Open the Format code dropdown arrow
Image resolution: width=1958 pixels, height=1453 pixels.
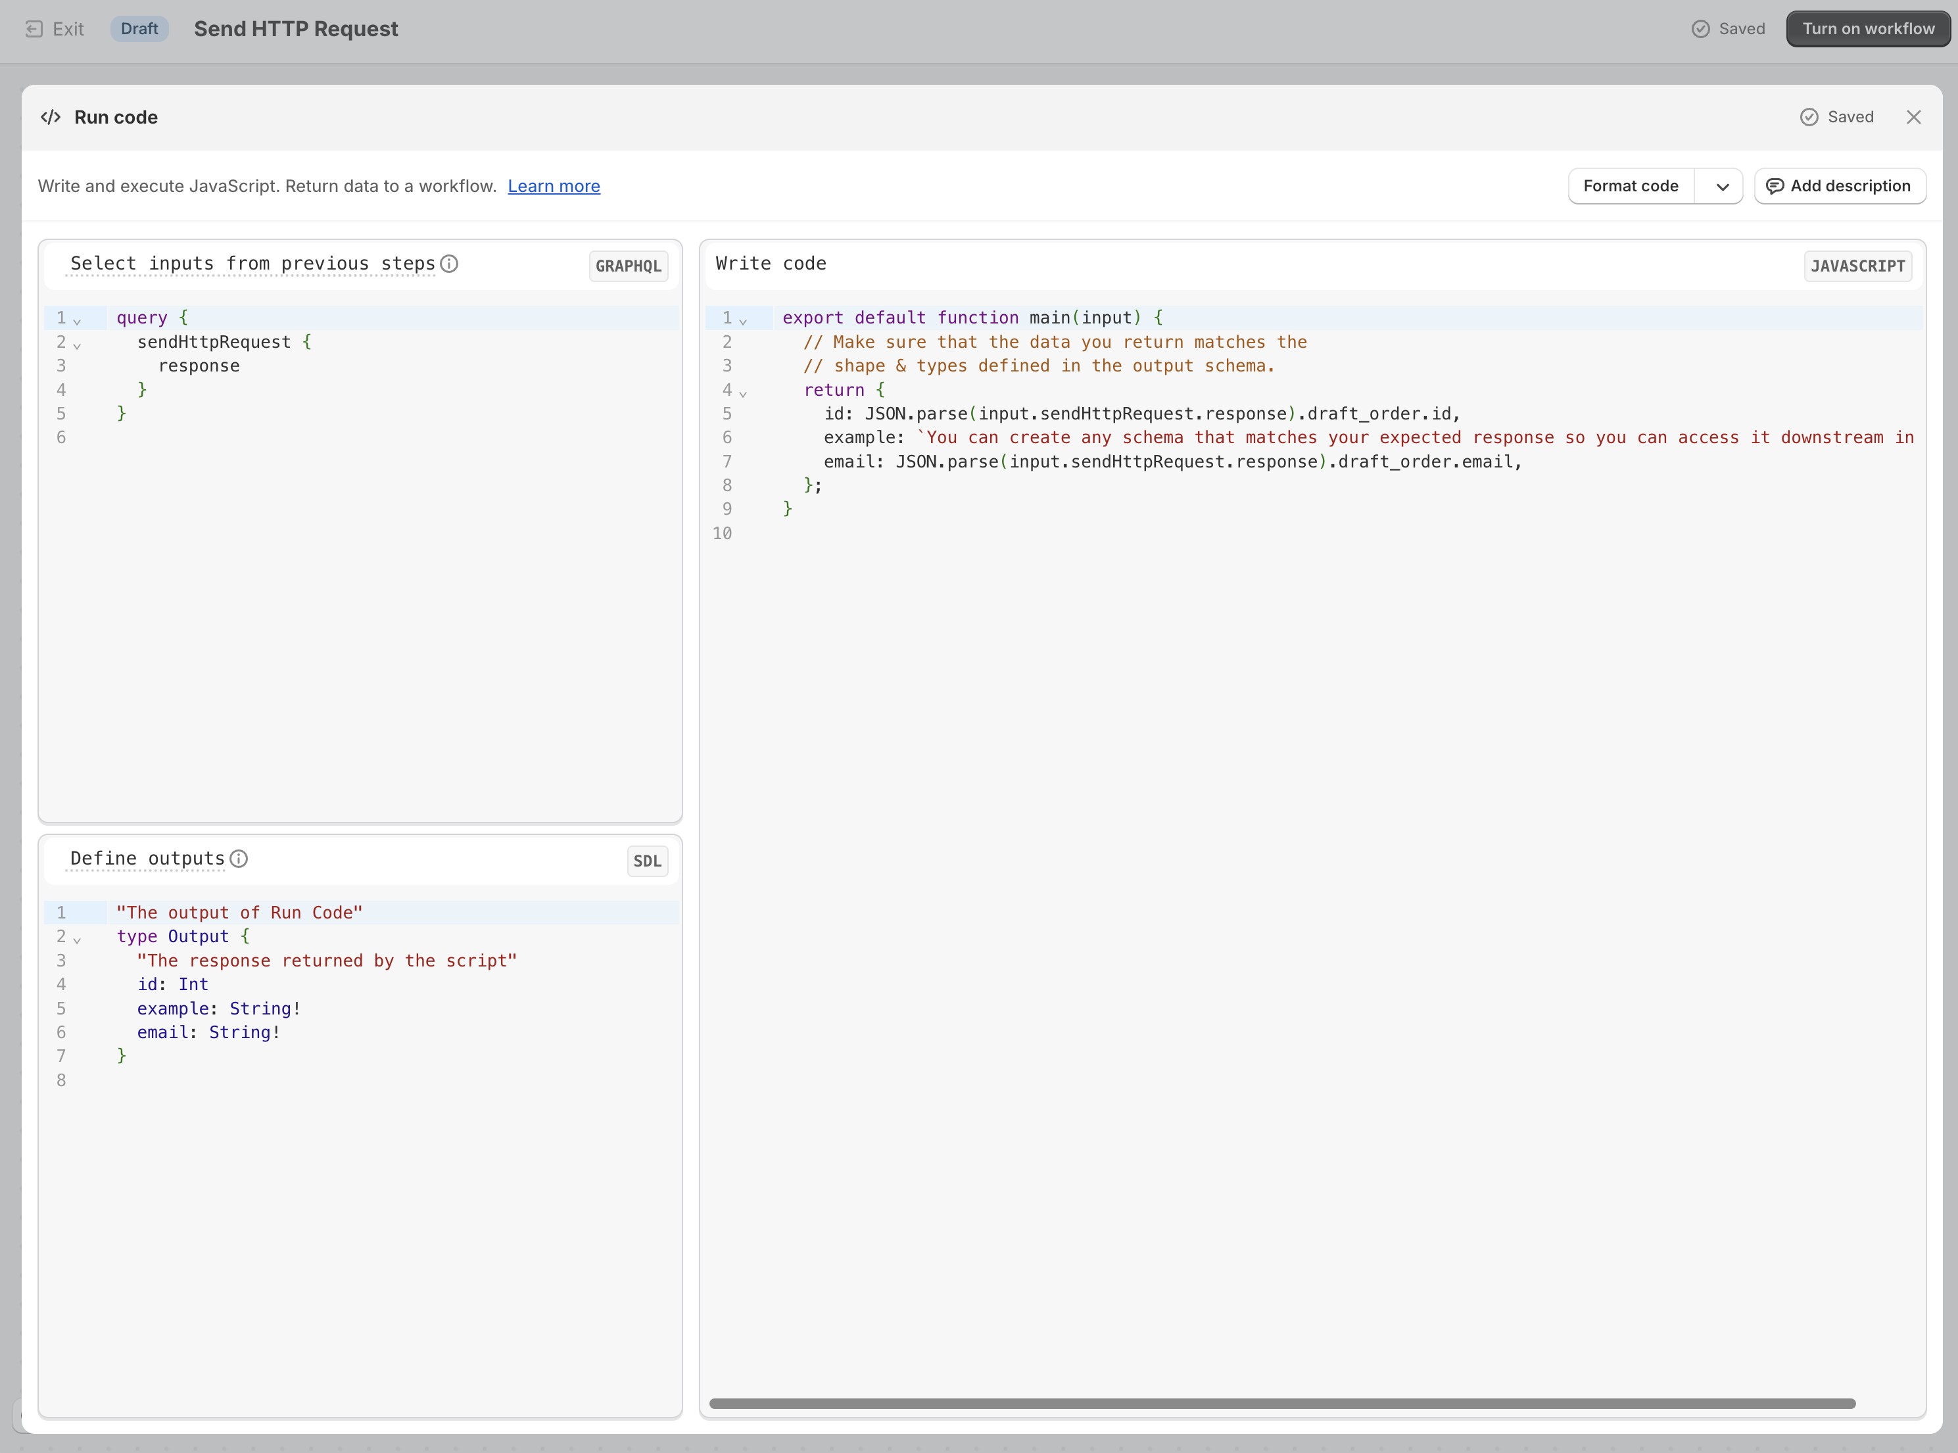point(1721,187)
